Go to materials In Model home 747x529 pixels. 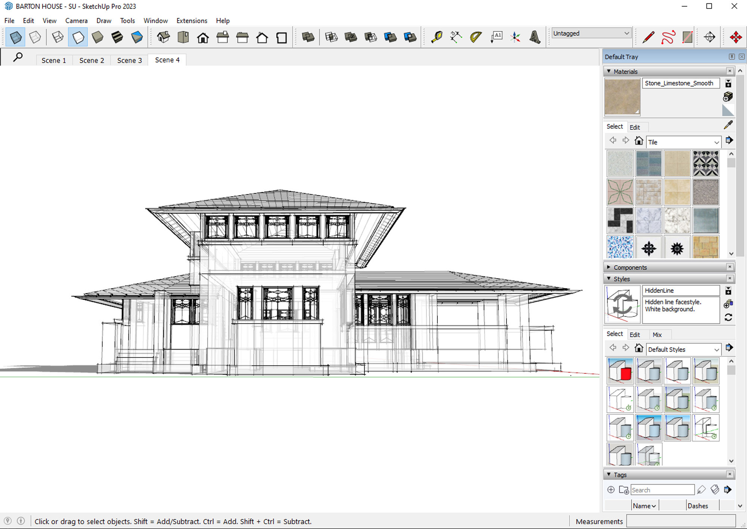pos(639,141)
